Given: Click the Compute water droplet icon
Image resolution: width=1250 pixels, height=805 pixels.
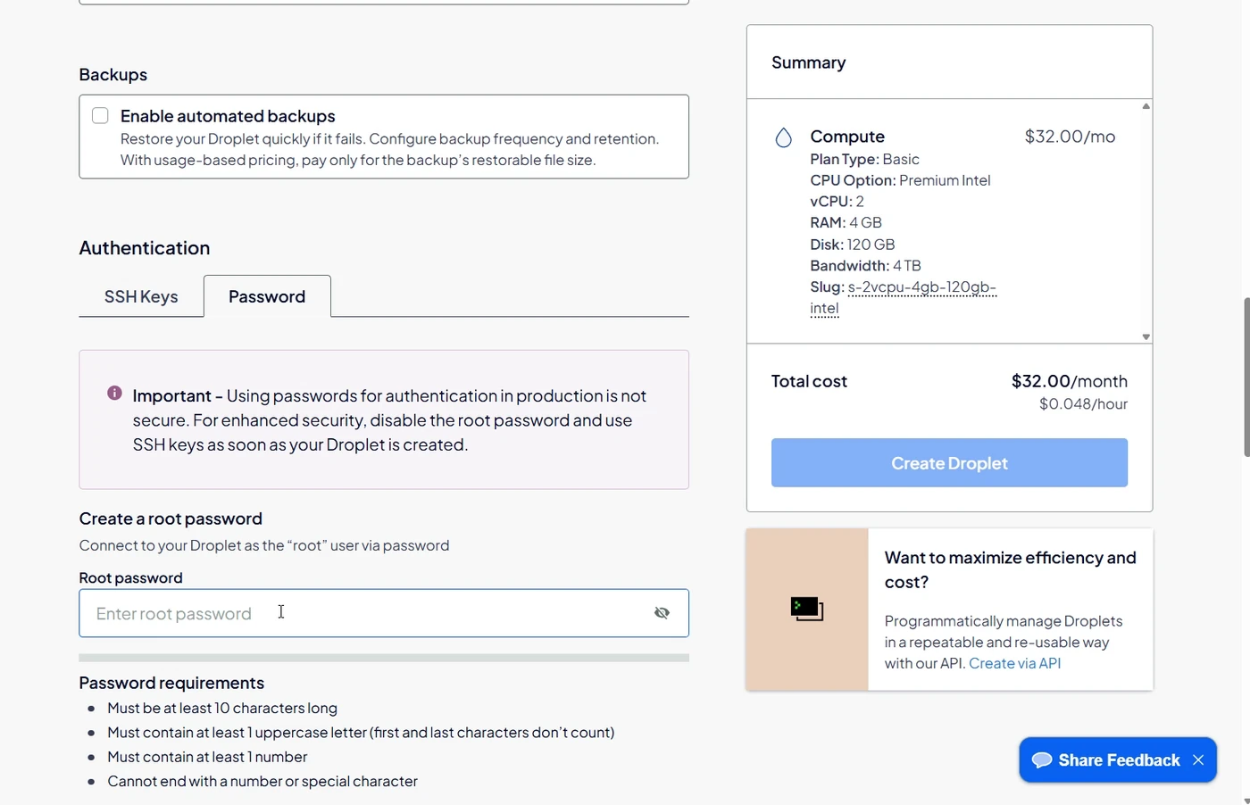Looking at the screenshot, I should [783, 137].
